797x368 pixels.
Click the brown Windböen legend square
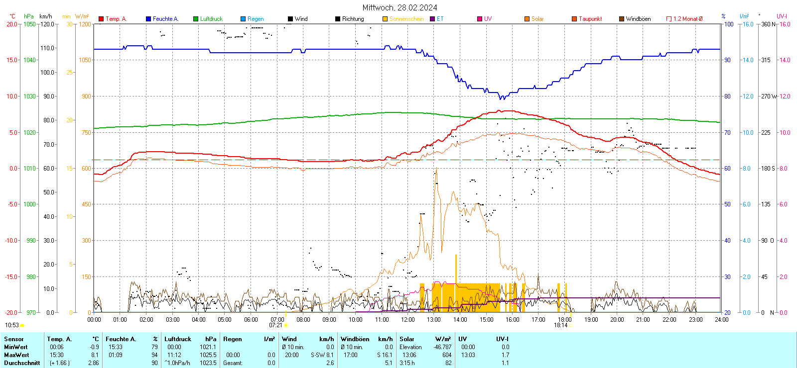tap(622, 19)
